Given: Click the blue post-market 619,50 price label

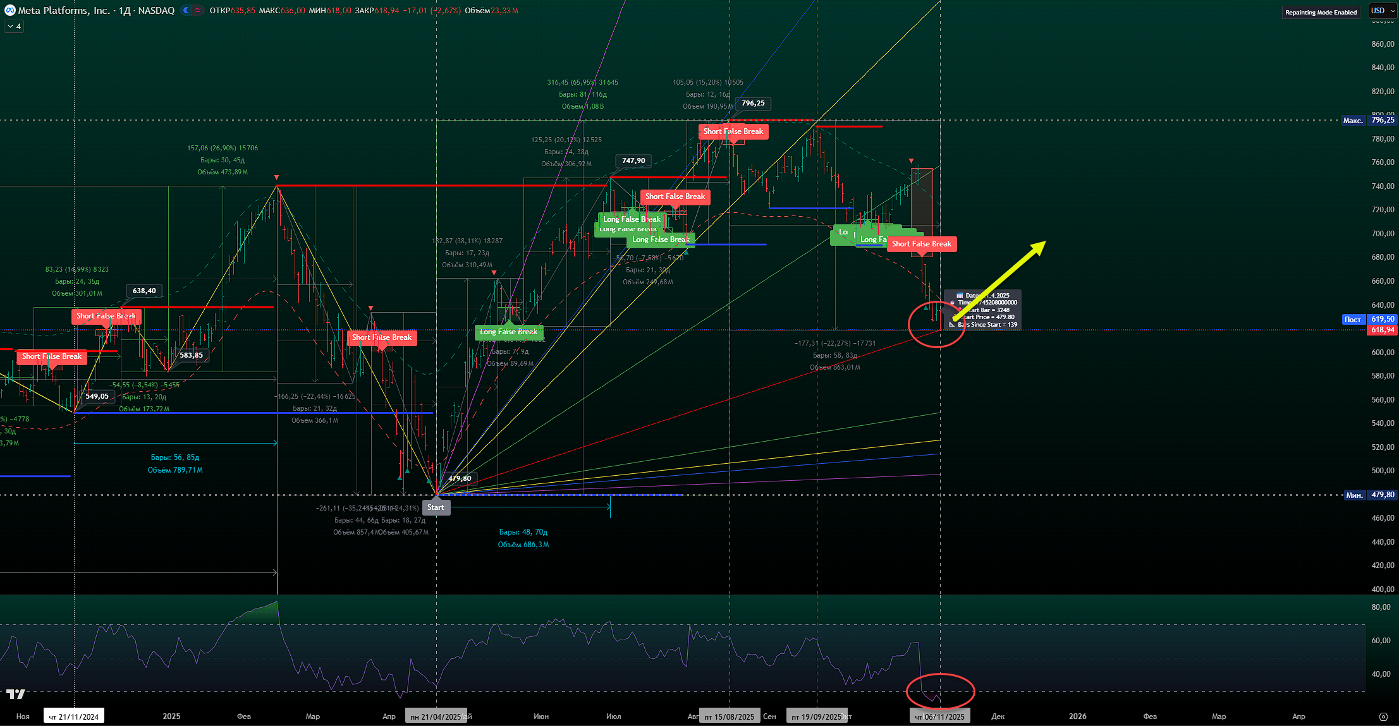Looking at the screenshot, I should 1382,320.
